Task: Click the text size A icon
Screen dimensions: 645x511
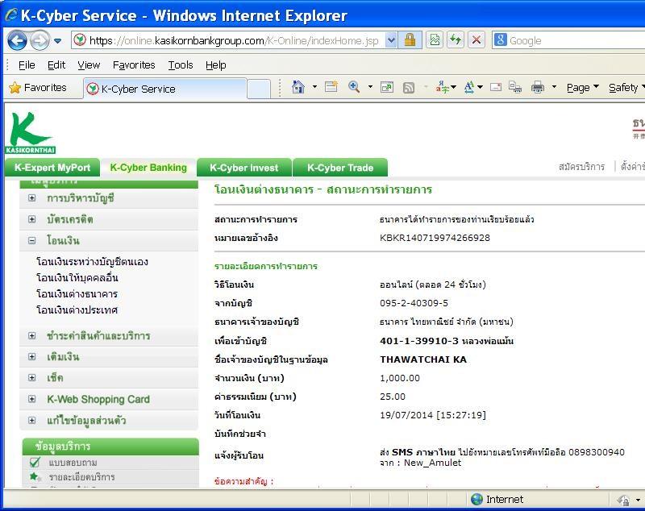Action: click(x=469, y=87)
